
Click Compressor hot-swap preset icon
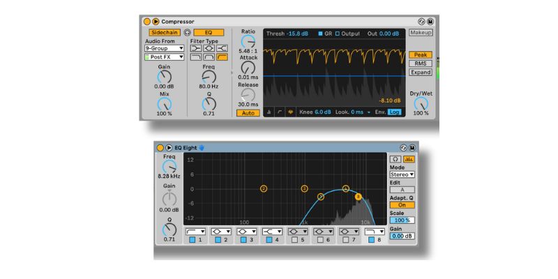click(x=422, y=22)
